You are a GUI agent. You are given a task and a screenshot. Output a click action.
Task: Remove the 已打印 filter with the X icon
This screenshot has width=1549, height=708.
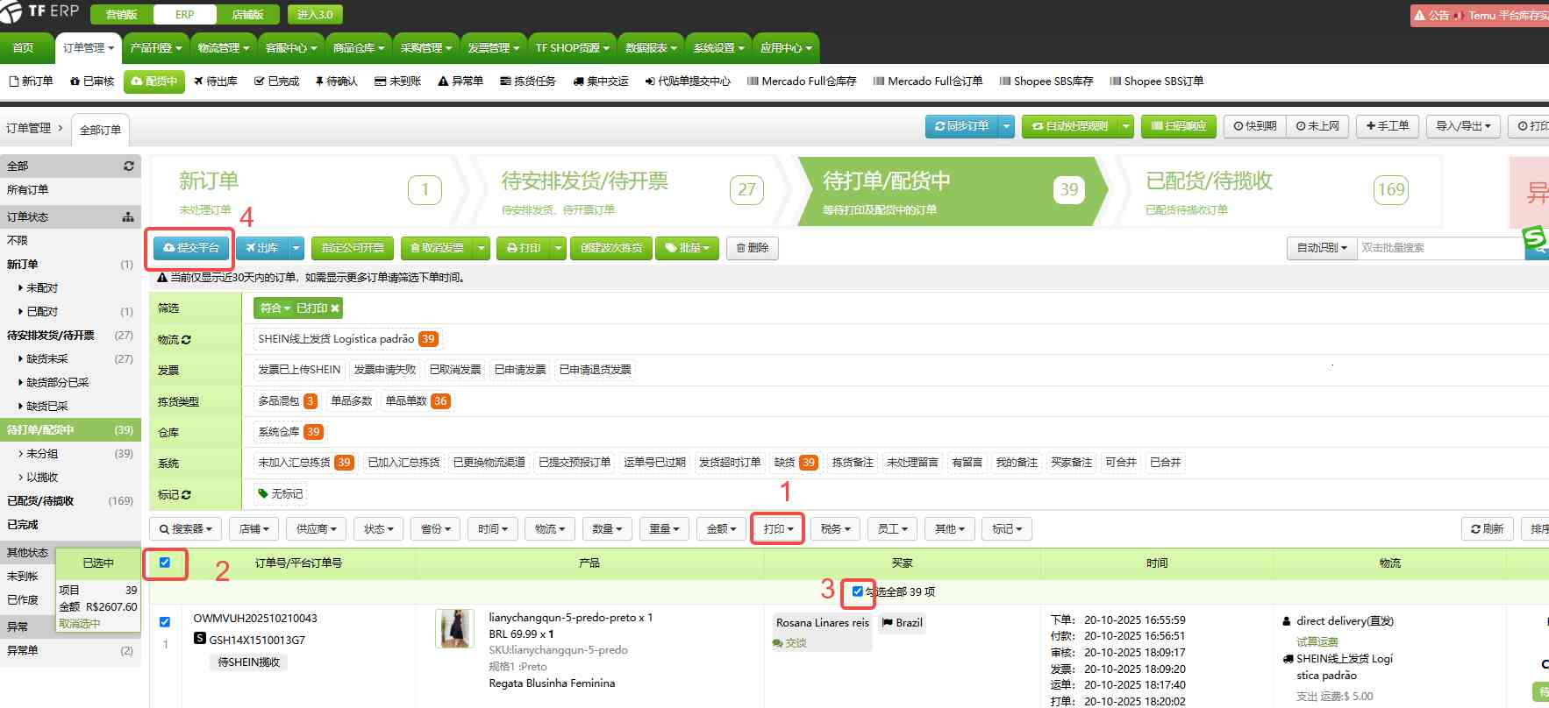pyautogui.click(x=335, y=308)
